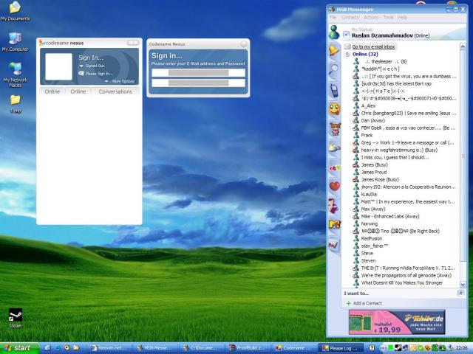
Task: Open the girl character tab in MSN sidebar
Action: point(335,129)
